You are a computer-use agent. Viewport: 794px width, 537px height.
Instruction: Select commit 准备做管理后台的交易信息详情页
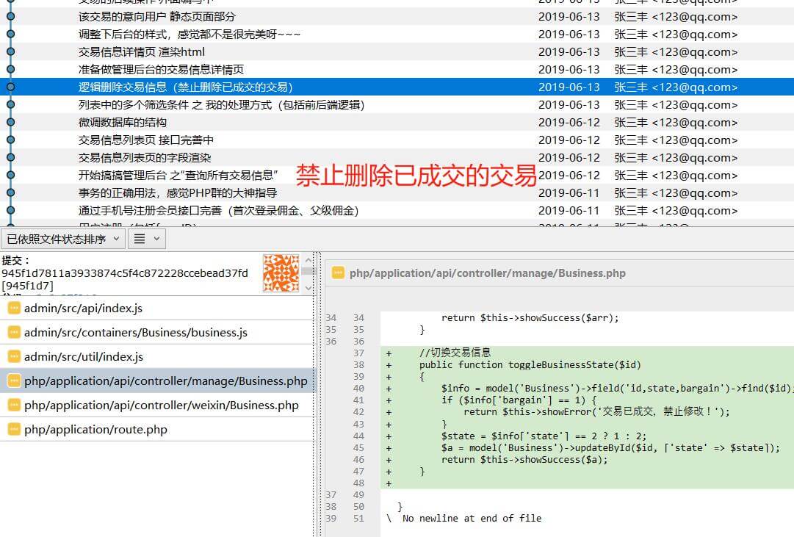[x=161, y=69]
